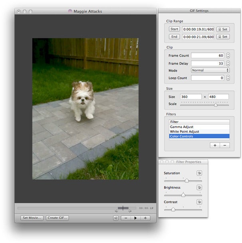Click the Start clip range button

tap(174, 29)
